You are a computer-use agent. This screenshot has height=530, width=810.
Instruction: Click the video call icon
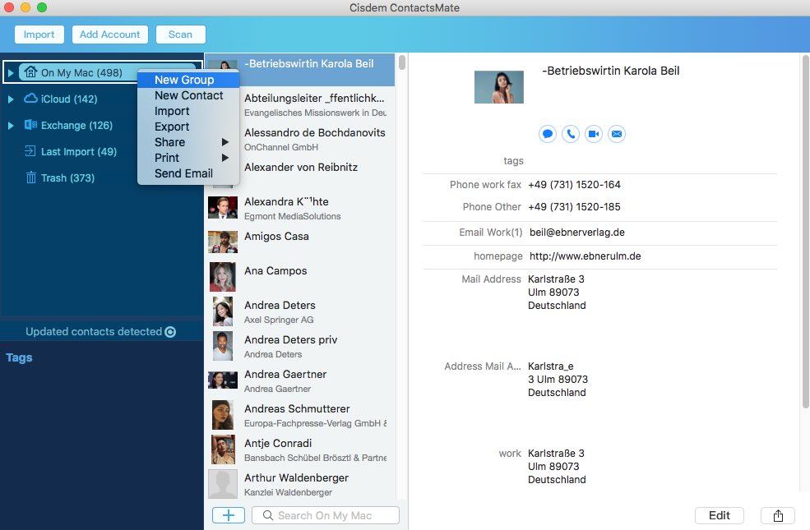(594, 134)
